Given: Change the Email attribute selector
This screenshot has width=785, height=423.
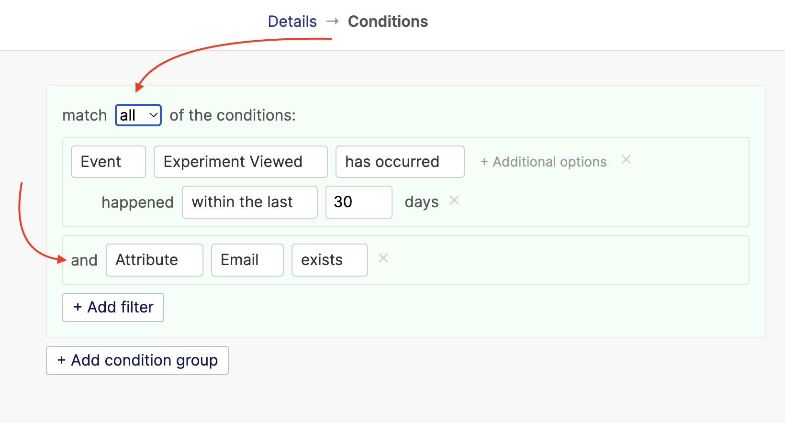Looking at the screenshot, I should [x=247, y=260].
